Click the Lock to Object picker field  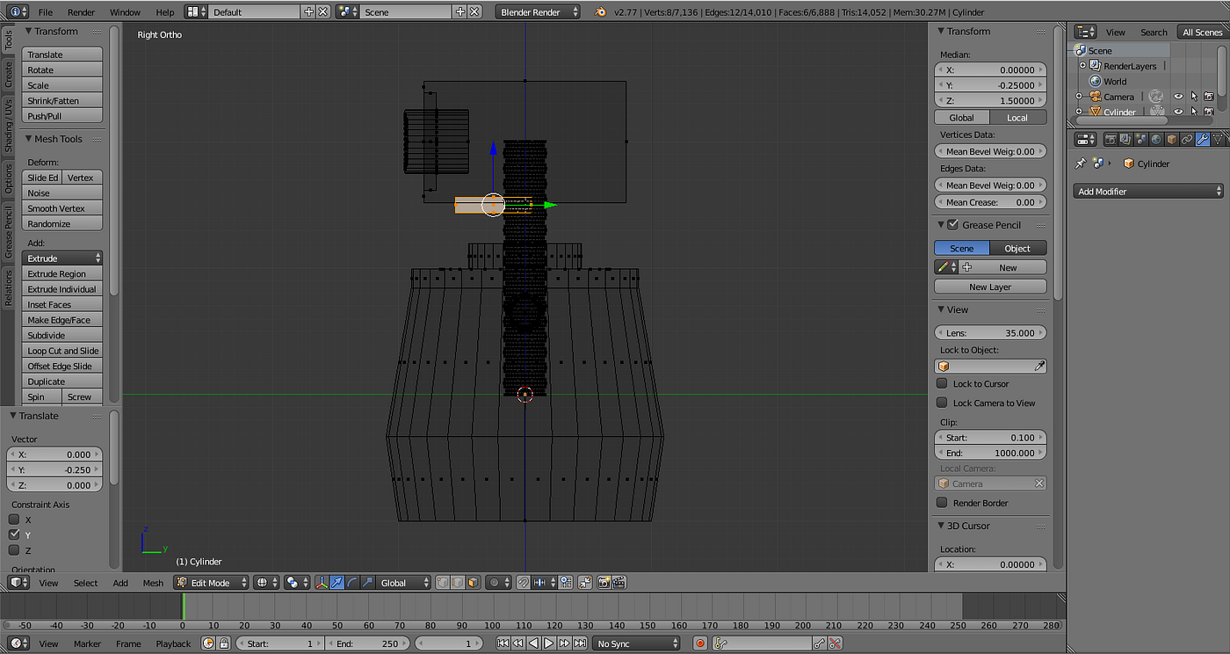[x=990, y=366]
